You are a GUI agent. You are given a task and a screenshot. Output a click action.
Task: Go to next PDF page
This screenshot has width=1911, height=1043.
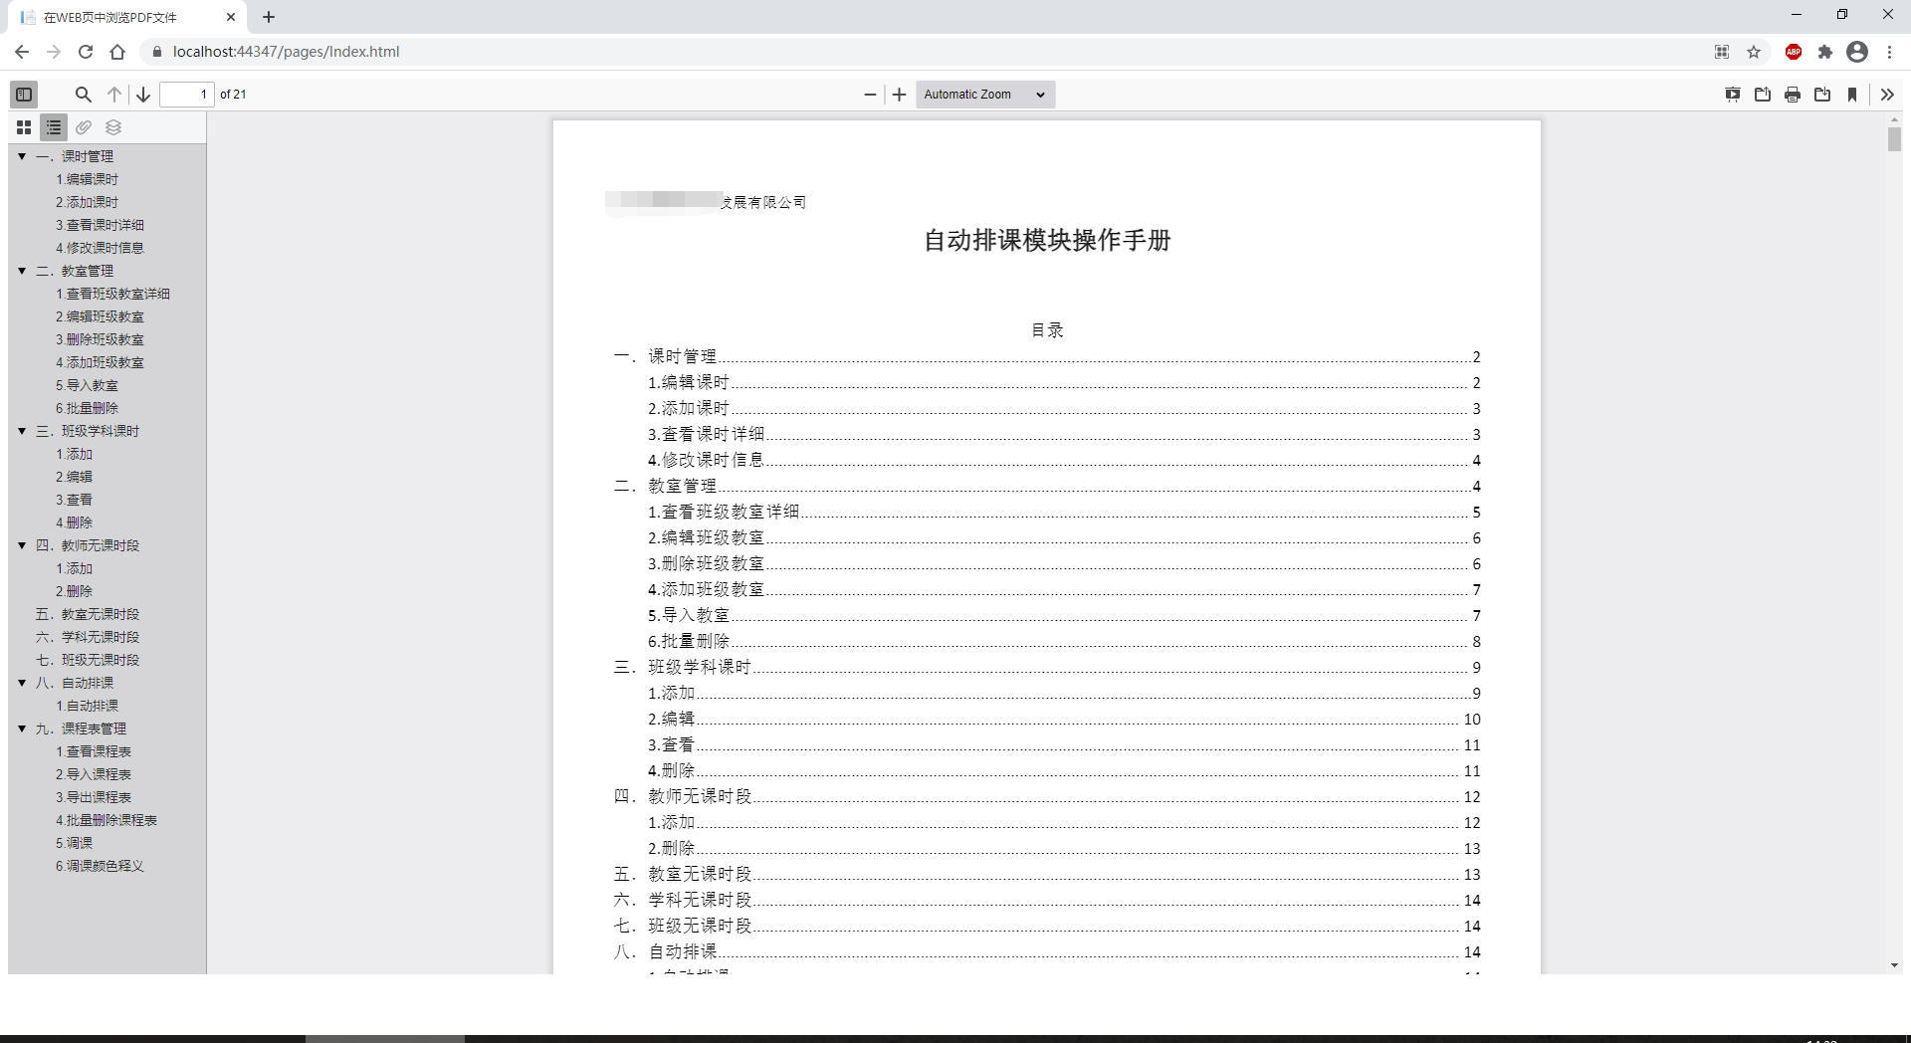(x=143, y=95)
